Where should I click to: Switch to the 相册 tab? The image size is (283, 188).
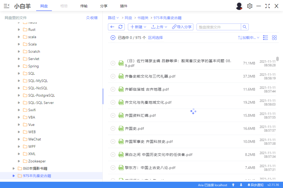click(64, 6)
